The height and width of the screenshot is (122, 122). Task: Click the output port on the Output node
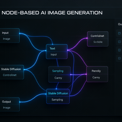tap(20, 102)
